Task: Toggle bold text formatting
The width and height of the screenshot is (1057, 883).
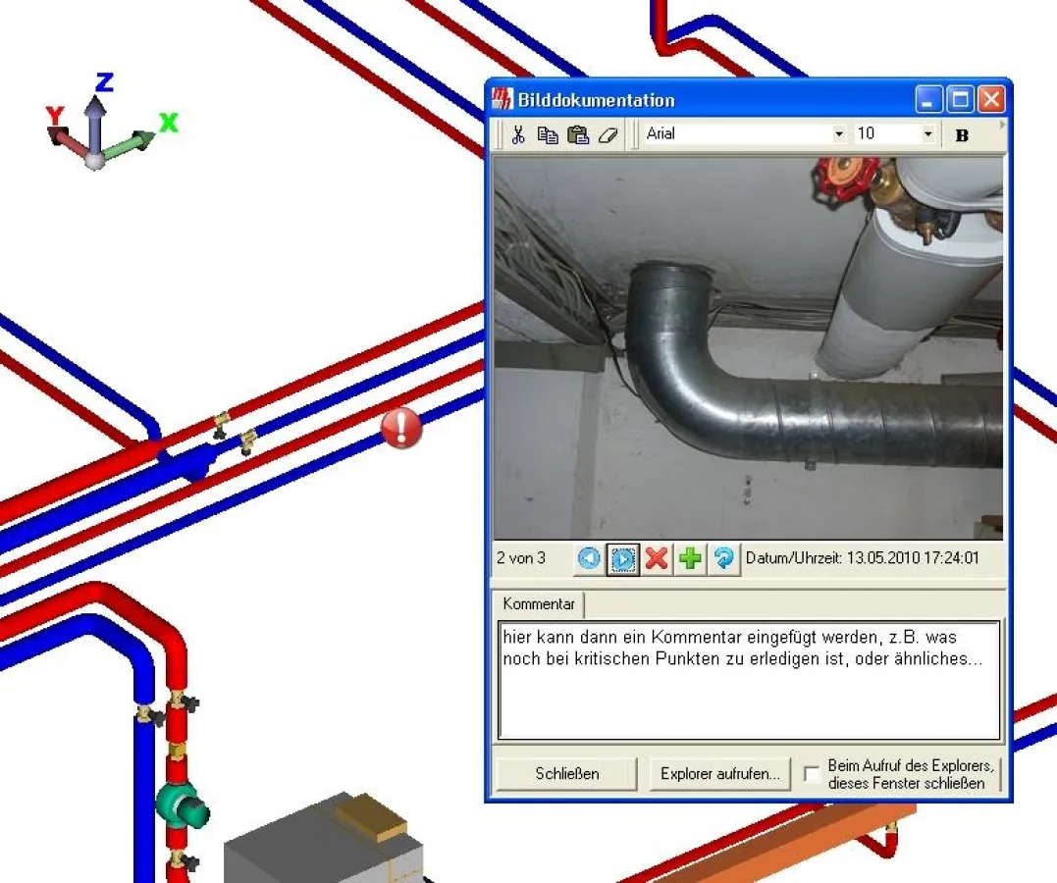Action: [x=962, y=135]
